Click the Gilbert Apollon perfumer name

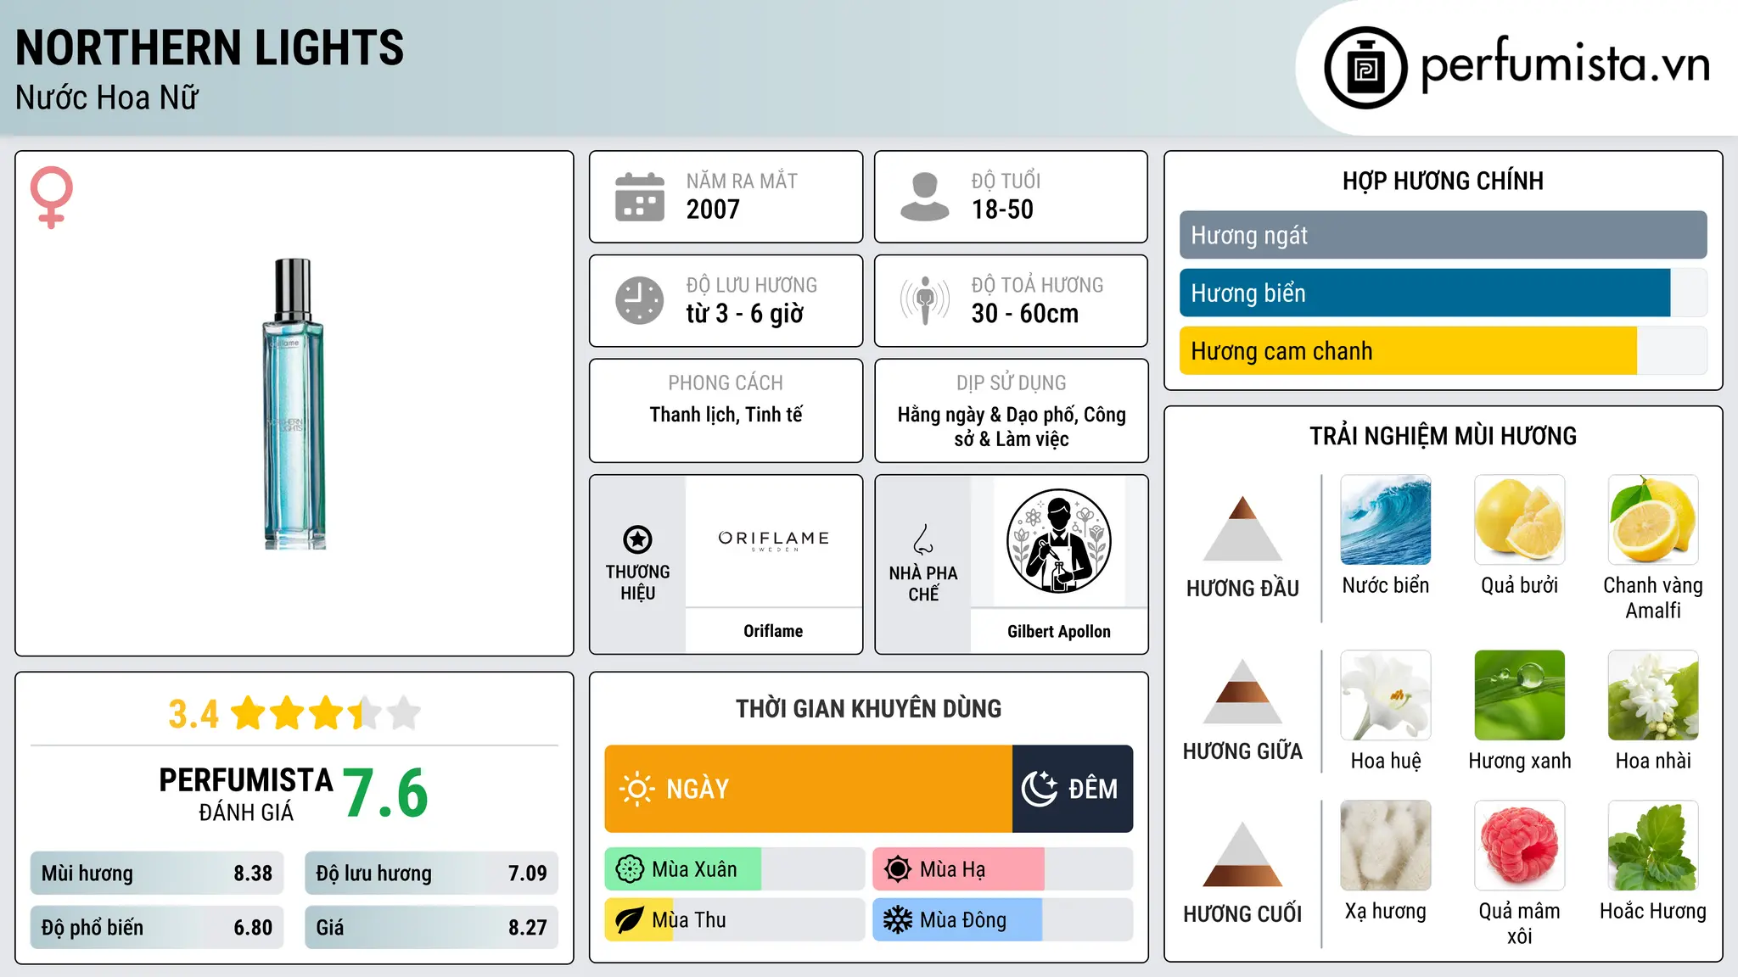tap(1058, 631)
